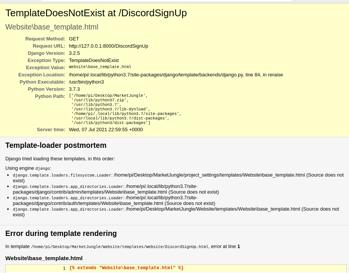This screenshot has height=273, width=349.
Task: Click the 'GET' request method value
Action: (x=74, y=39)
